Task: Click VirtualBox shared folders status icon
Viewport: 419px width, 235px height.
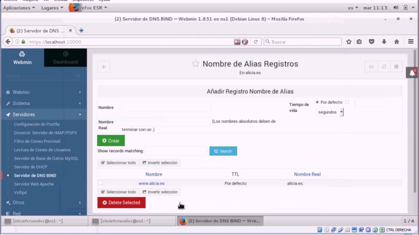Action: [x=347, y=230]
